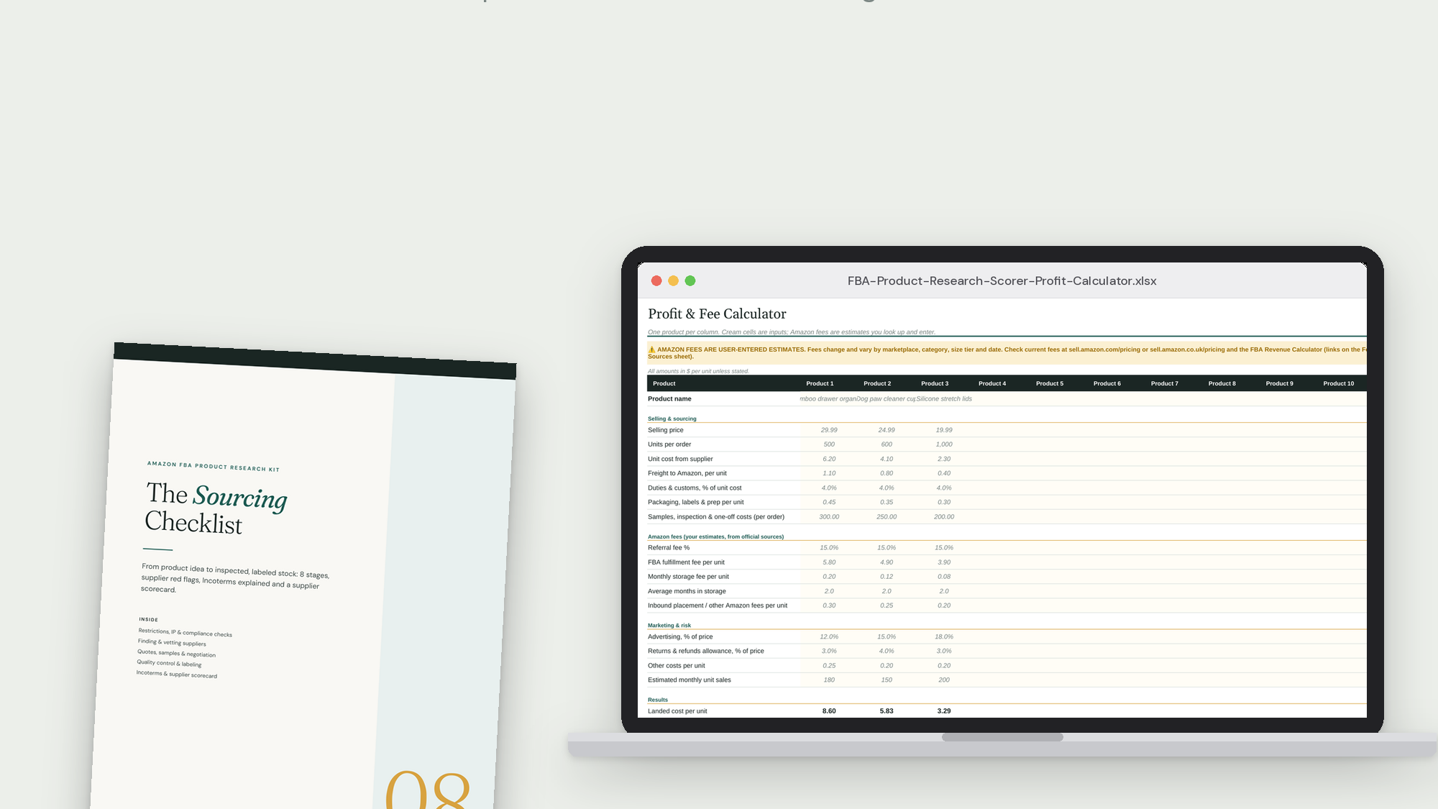This screenshot has width=1438, height=809.
Task: Click the red close dot in spreadsheet window
Action: click(656, 281)
